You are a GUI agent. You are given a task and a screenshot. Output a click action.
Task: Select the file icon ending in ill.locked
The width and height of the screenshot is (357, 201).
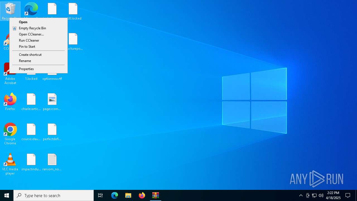[x=73, y=11]
